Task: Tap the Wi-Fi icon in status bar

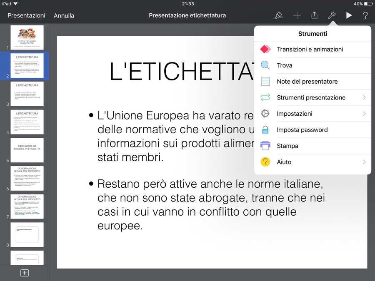Action: [x=15, y=4]
